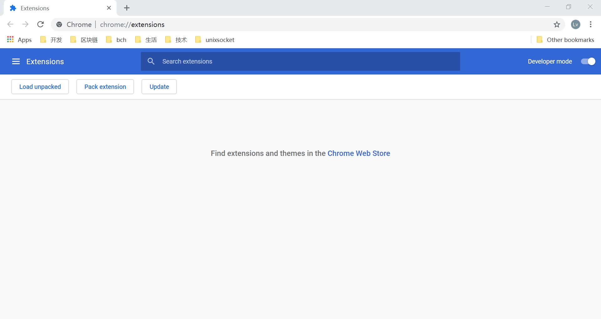Expand the 开发 bookmark folder

click(x=51, y=40)
